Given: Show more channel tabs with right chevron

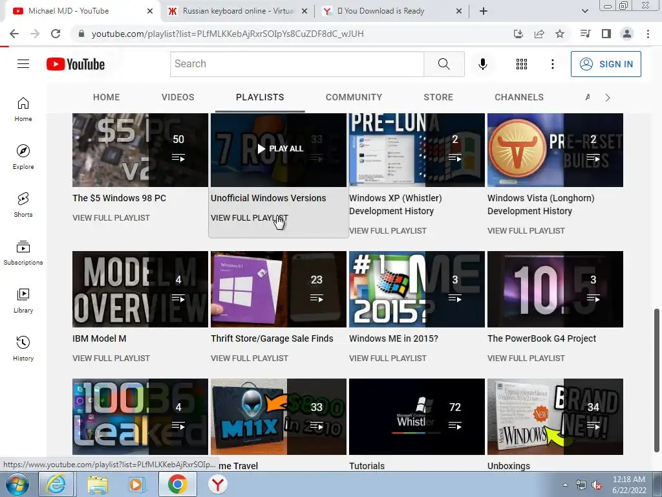Looking at the screenshot, I should click(x=608, y=98).
